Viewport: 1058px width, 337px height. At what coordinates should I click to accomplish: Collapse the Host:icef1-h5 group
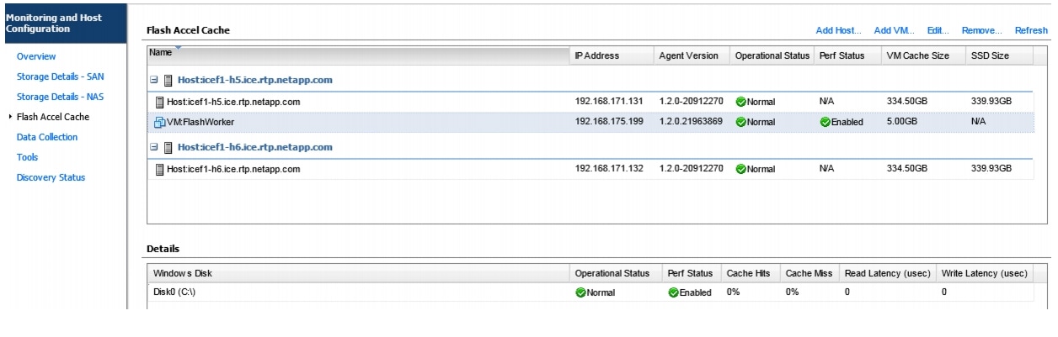(x=153, y=81)
